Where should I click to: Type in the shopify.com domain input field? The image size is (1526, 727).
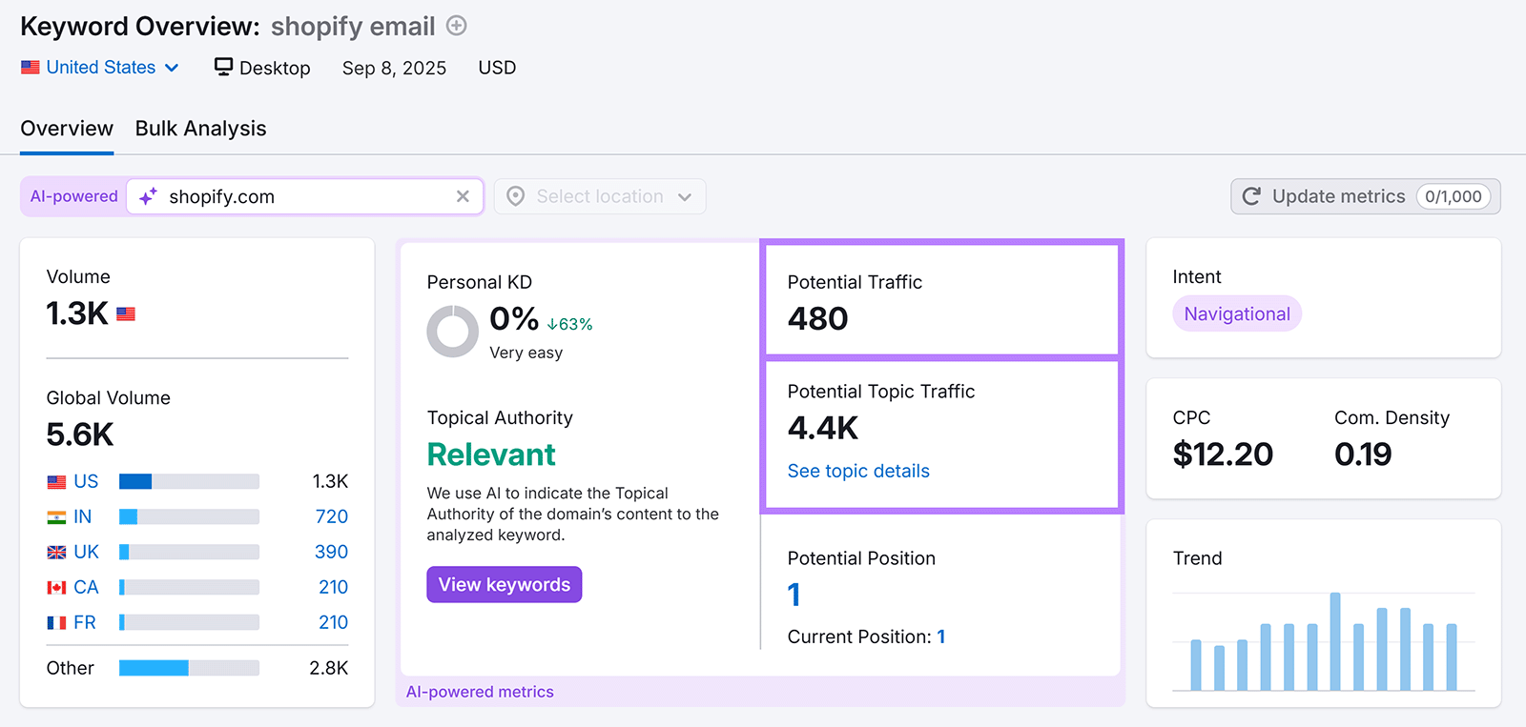305,197
